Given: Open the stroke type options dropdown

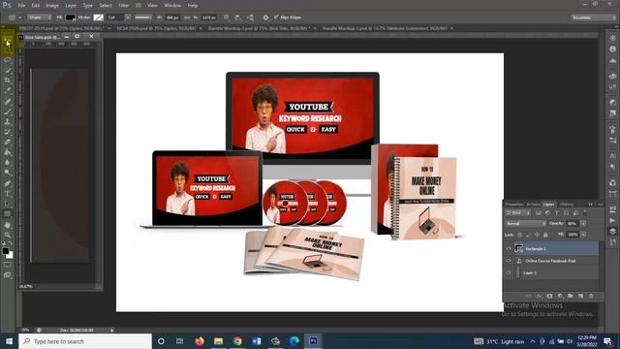Looking at the screenshot, I should pyautogui.click(x=143, y=17).
